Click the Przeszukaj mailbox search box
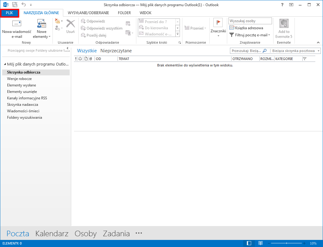The height and width of the screenshot is (247, 323). [x=246, y=51]
